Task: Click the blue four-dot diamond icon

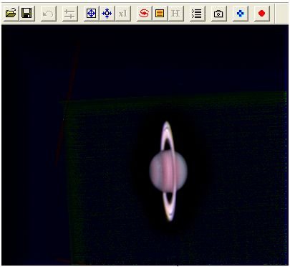Action: click(240, 13)
